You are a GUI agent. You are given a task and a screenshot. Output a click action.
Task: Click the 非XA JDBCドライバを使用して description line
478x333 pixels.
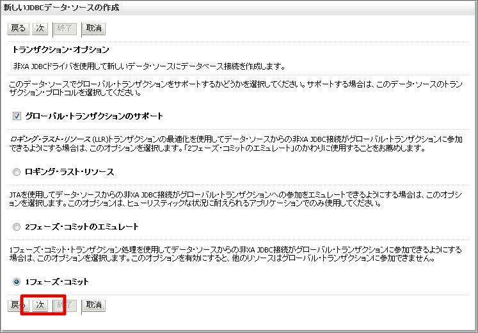(149, 66)
